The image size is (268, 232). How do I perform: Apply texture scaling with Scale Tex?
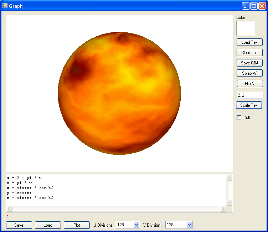click(x=249, y=105)
